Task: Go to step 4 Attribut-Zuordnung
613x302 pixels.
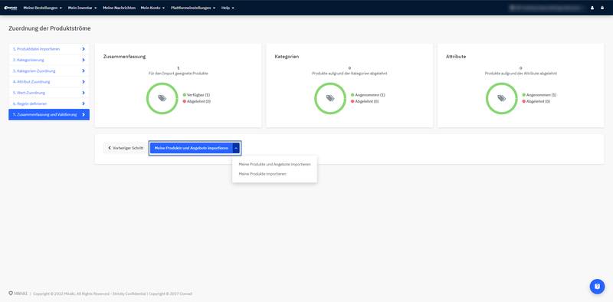Action: (x=49, y=82)
